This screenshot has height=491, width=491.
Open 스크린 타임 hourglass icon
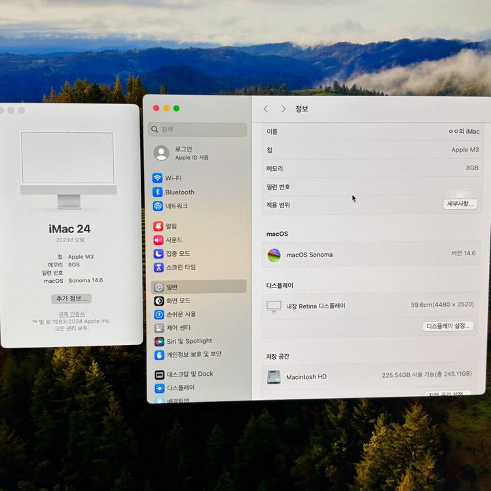pos(158,267)
